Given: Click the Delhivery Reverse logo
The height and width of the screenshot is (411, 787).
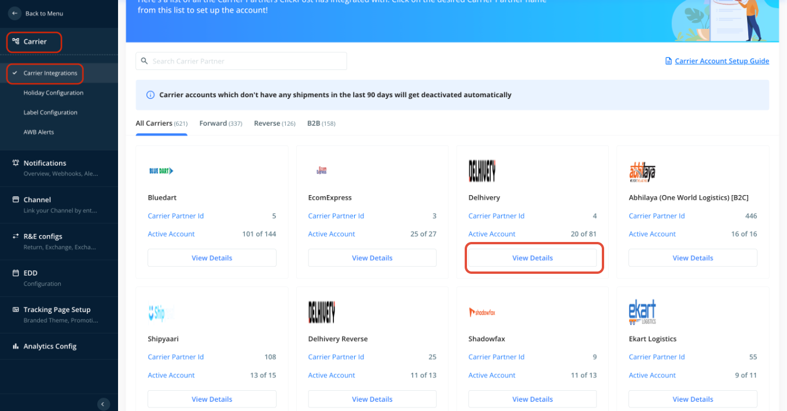Looking at the screenshot, I should (x=322, y=312).
